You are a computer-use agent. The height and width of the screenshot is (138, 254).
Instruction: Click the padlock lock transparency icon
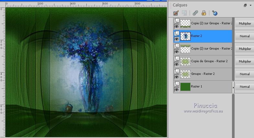(204, 13)
